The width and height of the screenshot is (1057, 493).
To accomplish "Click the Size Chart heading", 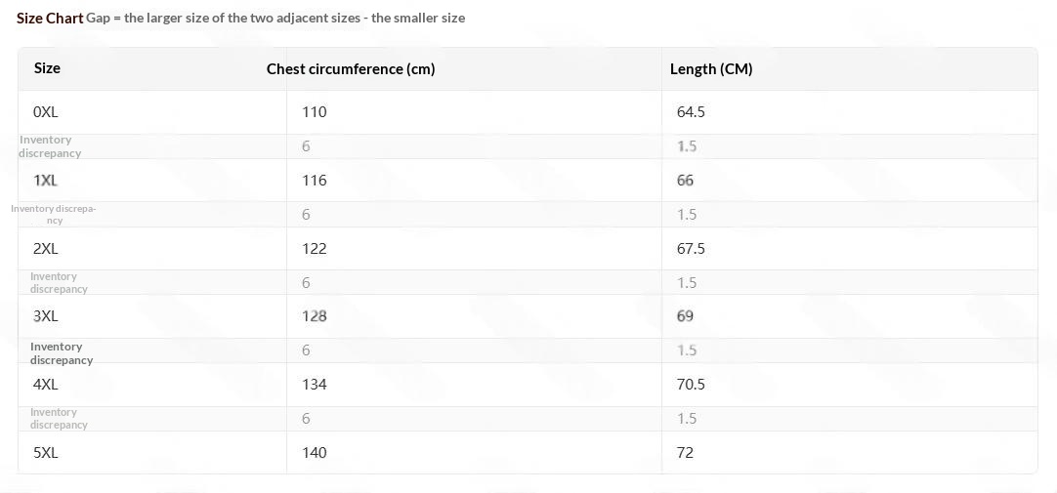I will [x=50, y=19].
